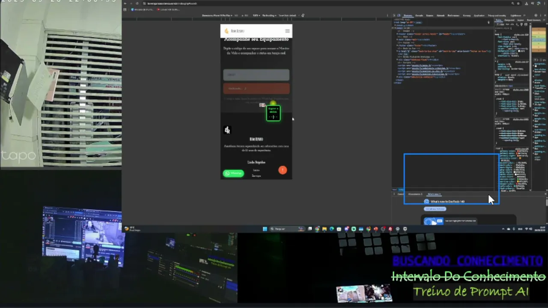This screenshot has height=308, width=548.
Task: Expand the footer element node
Action: point(398,45)
